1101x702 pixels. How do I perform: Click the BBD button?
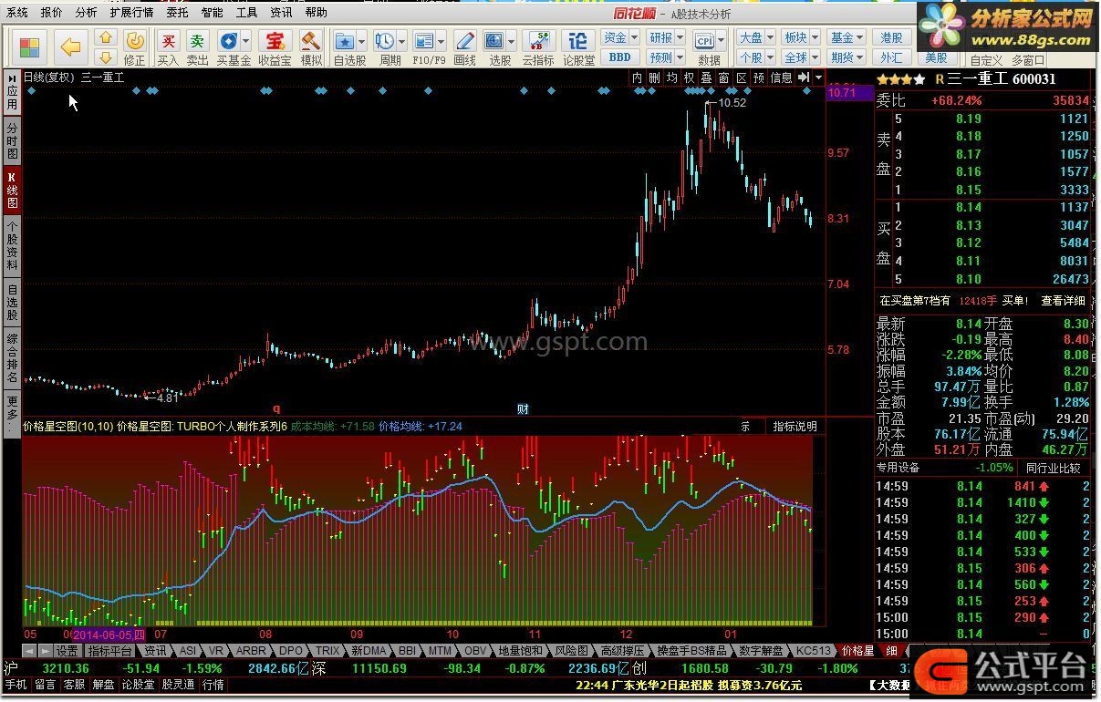620,57
